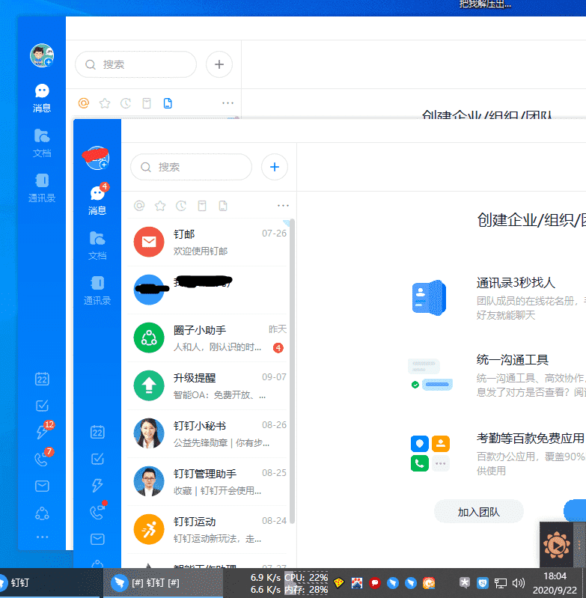This screenshot has height=598, width=586.
Task: Open Contacts tab in front DingTalk window
Action: (x=97, y=290)
